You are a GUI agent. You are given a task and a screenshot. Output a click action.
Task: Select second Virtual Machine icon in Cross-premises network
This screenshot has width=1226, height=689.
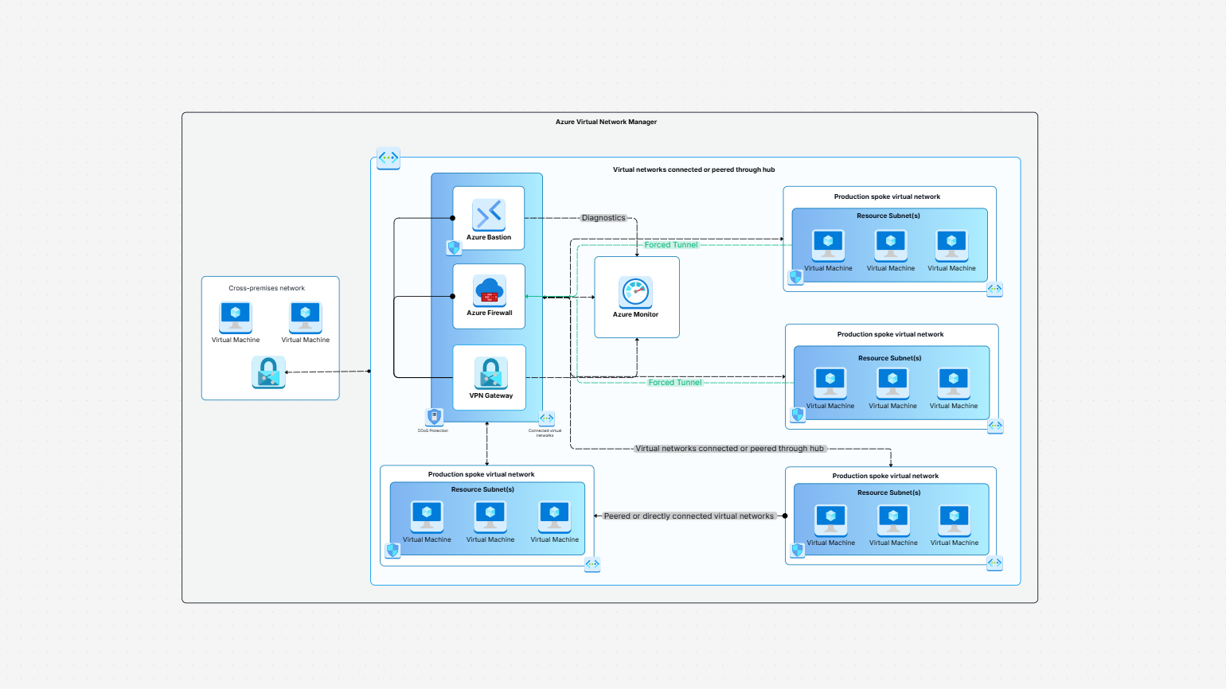[x=306, y=317]
